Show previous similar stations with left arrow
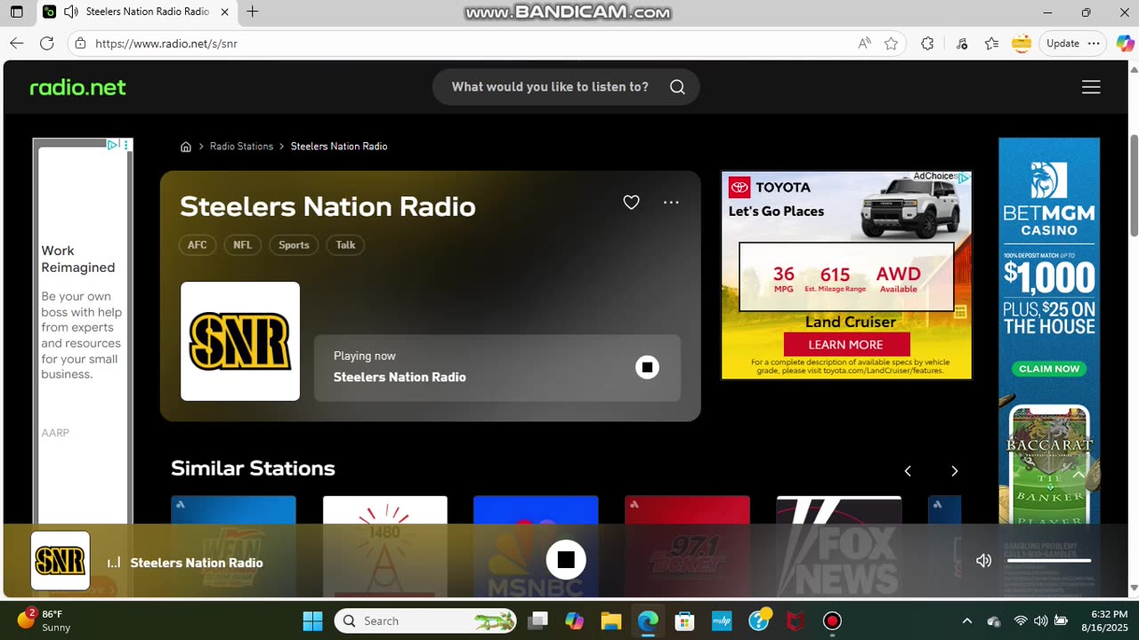The width and height of the screenshot is (1139, 640). 908,471
